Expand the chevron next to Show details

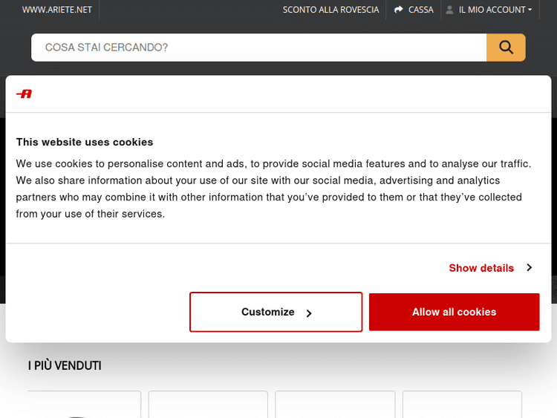[530, 267]
